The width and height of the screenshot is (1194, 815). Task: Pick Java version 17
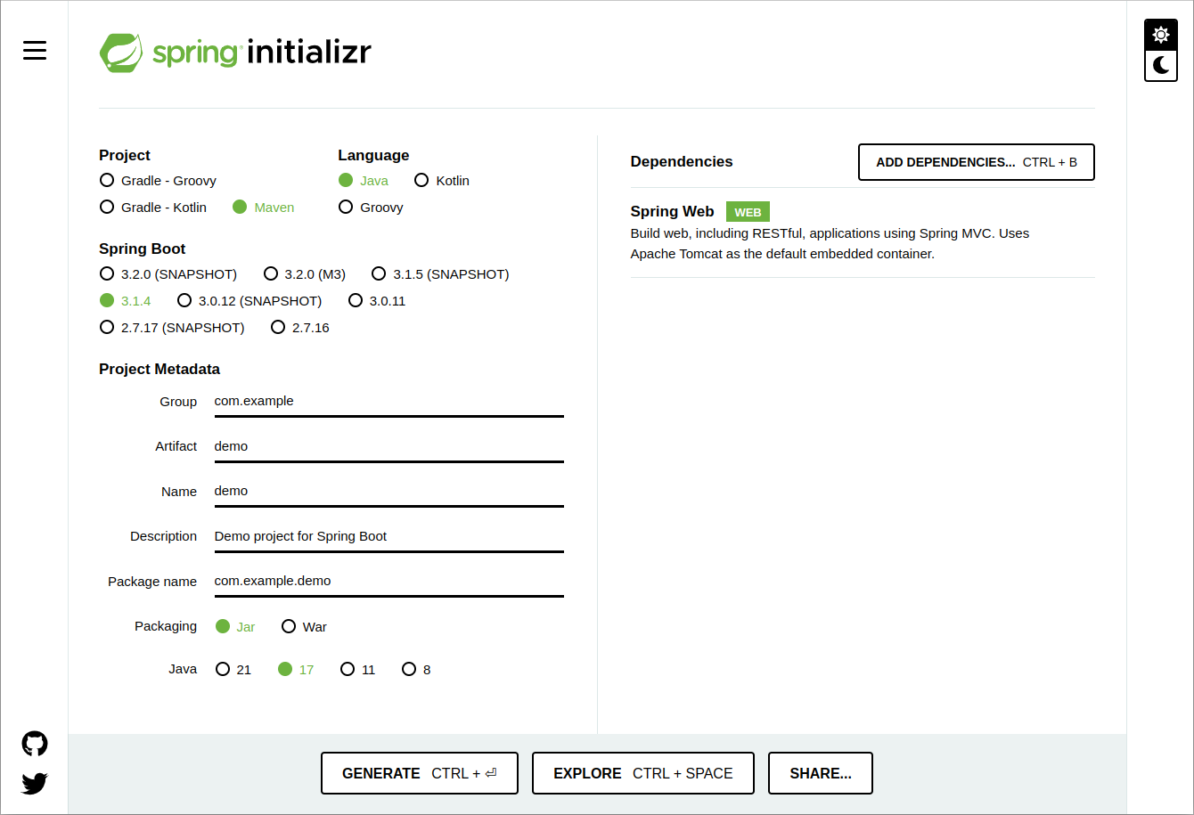pos(296,670)
